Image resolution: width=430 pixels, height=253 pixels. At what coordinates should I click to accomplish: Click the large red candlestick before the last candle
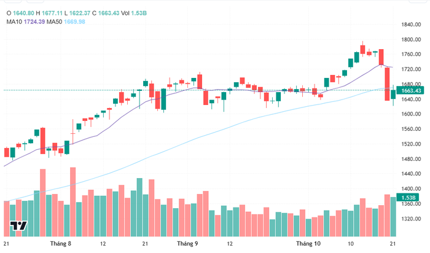(x=388, y=84)
